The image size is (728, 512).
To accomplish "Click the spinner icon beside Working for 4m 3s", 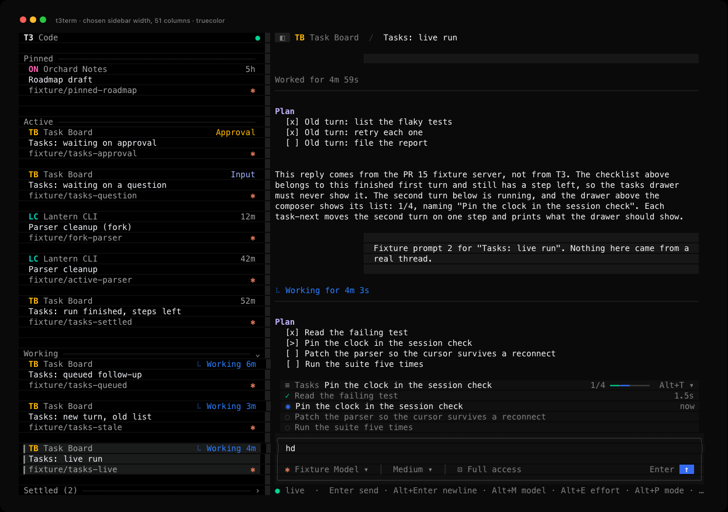I will 278,290.
